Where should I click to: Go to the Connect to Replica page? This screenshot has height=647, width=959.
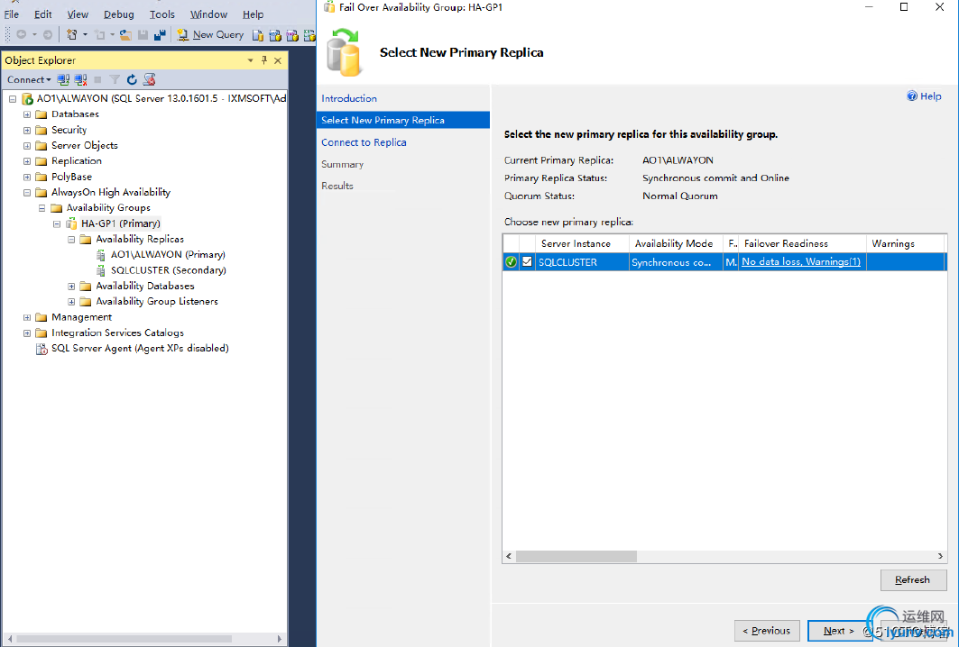point(364,142)
